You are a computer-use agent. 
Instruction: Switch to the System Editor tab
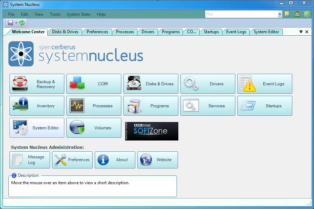(266, 32)
